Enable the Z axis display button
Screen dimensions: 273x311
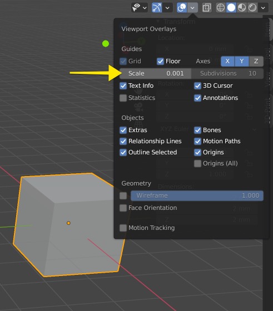click(x=256, y=61)
